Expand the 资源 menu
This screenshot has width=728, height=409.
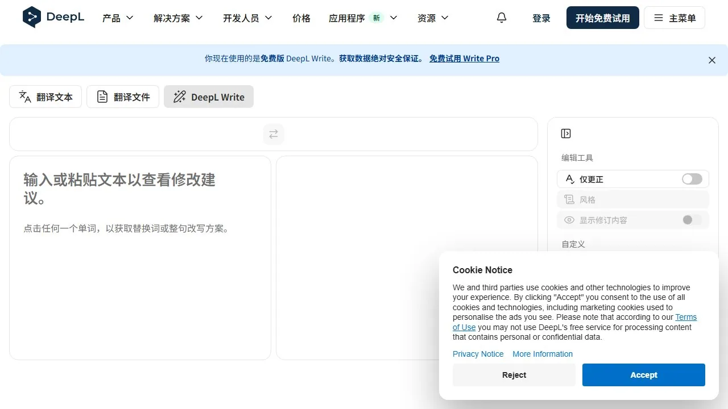pos(433,18)
